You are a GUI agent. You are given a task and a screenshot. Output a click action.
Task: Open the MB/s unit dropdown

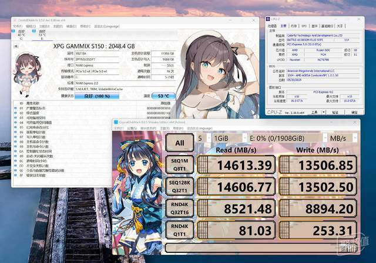click(x=343, y=138)
